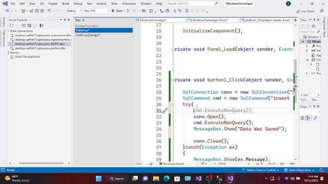The image size is (328, 184).
Task: Open the WindowsFormsApp1.Form1 type dropdown
Action: [x=214, y=20]
